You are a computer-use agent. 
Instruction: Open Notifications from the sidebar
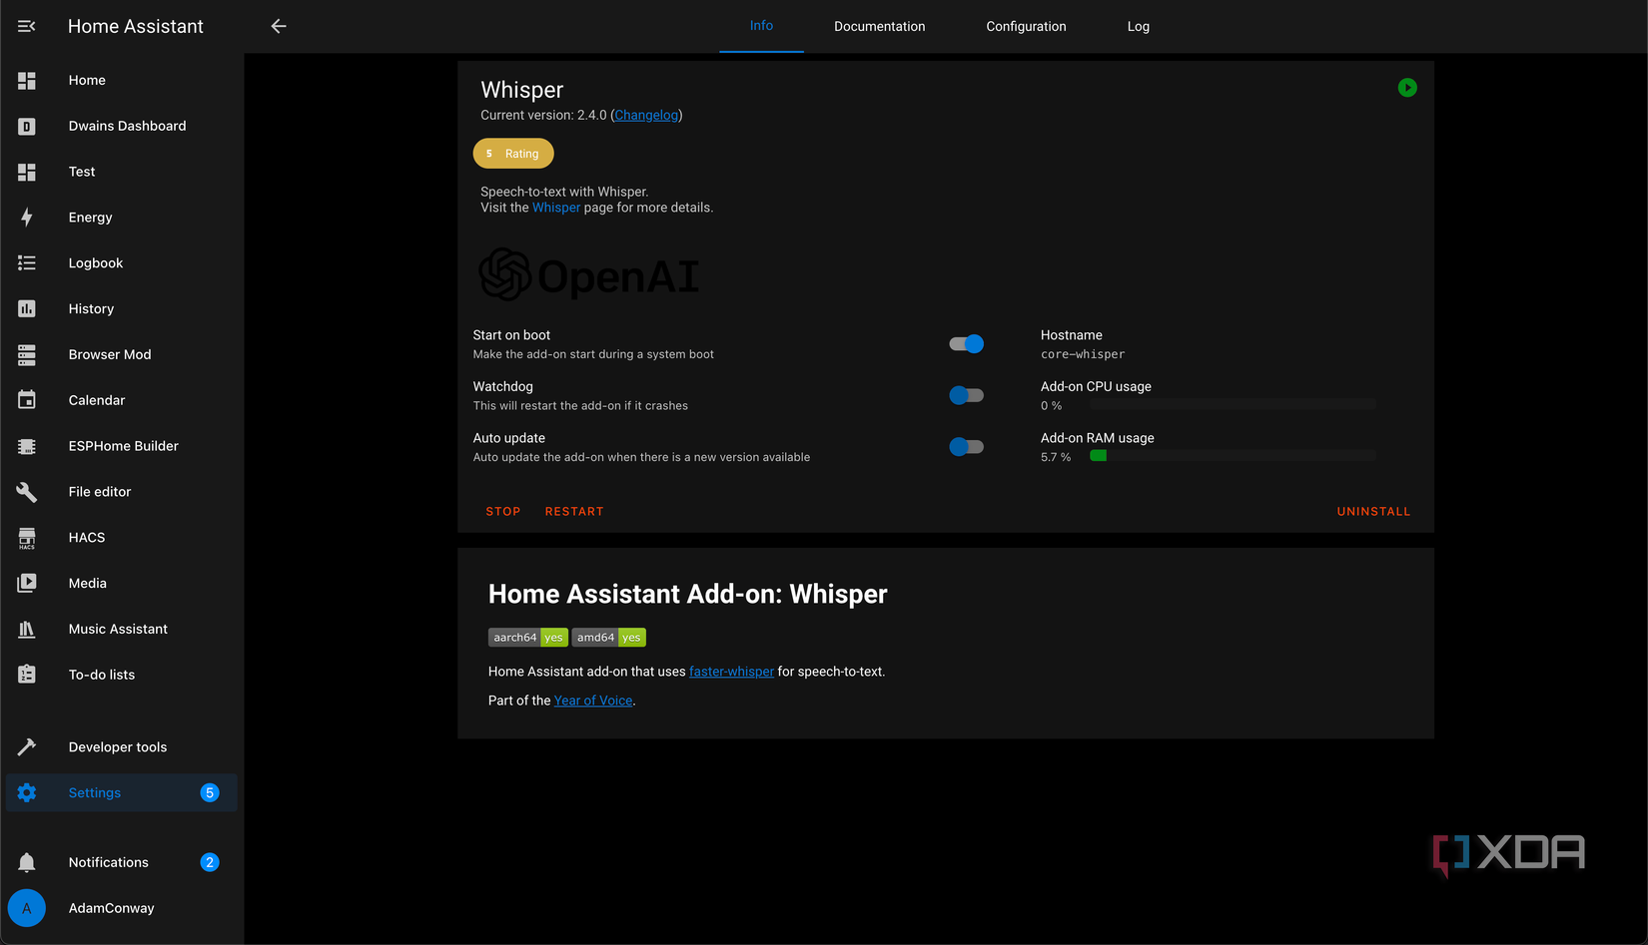click(x=108, y=861)
